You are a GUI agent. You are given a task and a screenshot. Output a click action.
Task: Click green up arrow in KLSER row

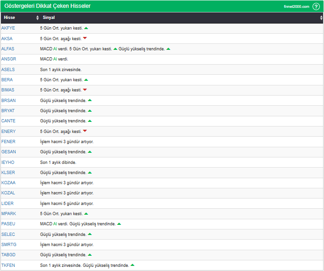click(x=90, y=173)
